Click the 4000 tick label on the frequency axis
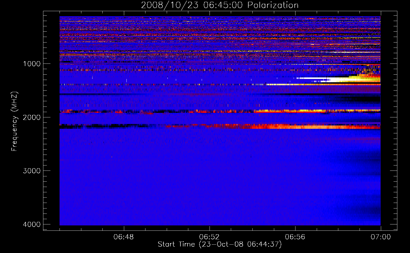The width and height of the screenshot is (410, 253). [32, 224]
